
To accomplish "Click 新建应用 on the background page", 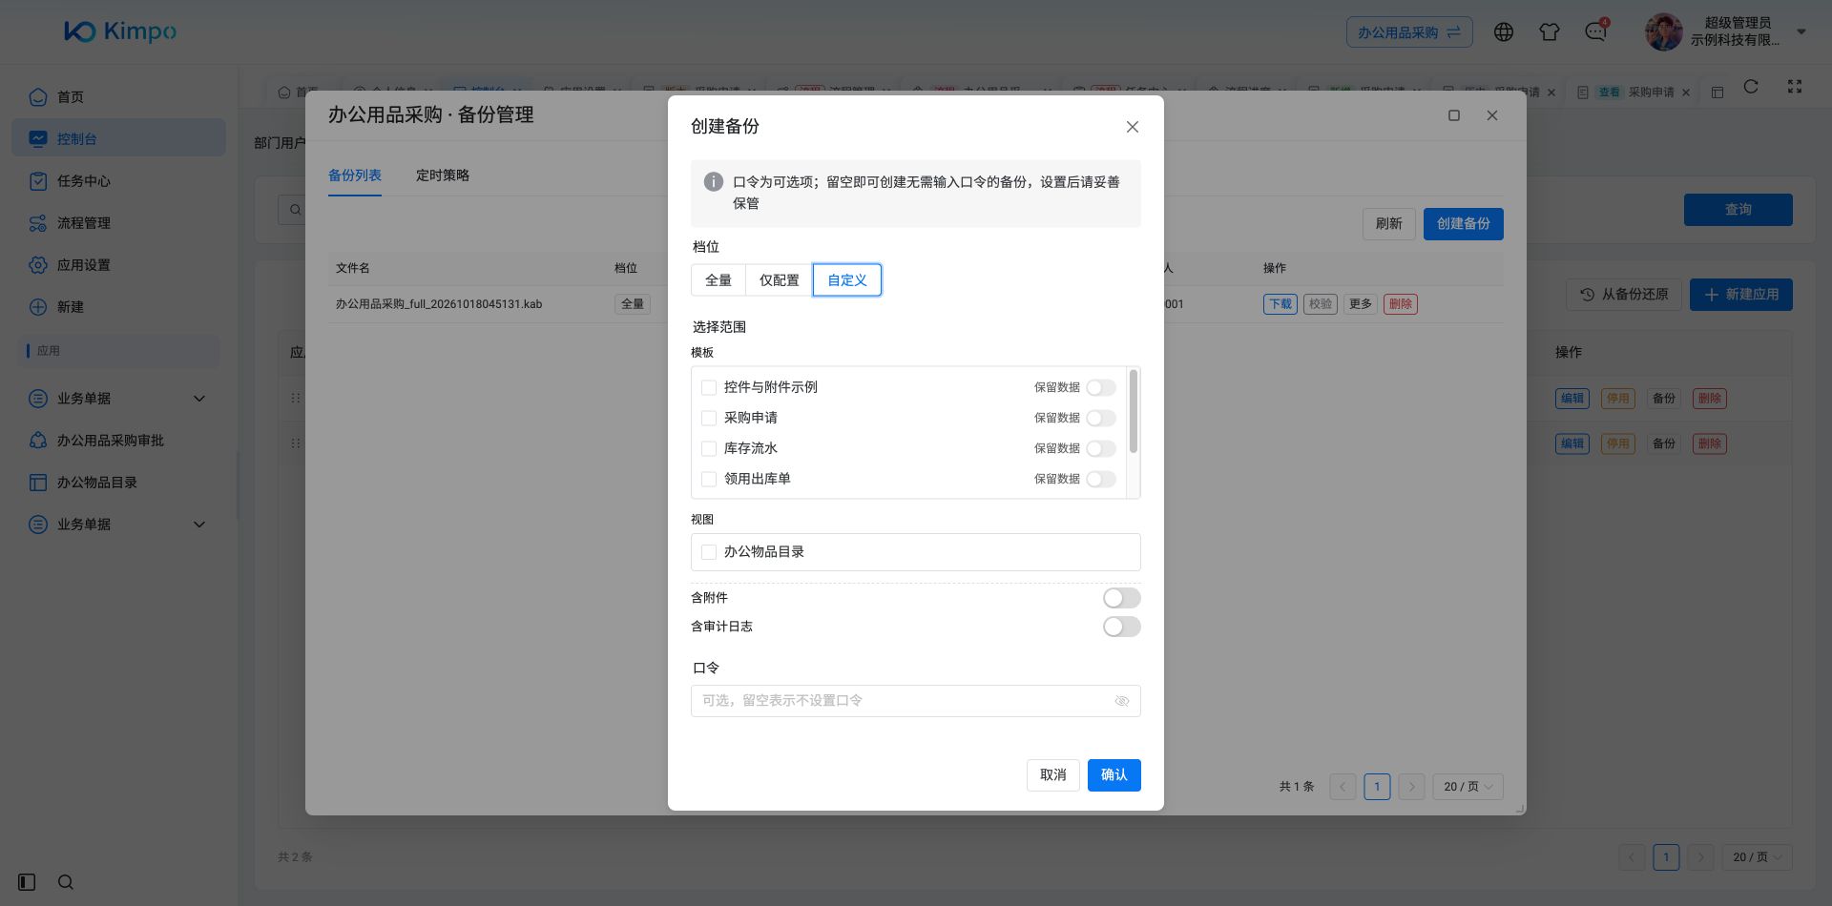I will 1741,295.
